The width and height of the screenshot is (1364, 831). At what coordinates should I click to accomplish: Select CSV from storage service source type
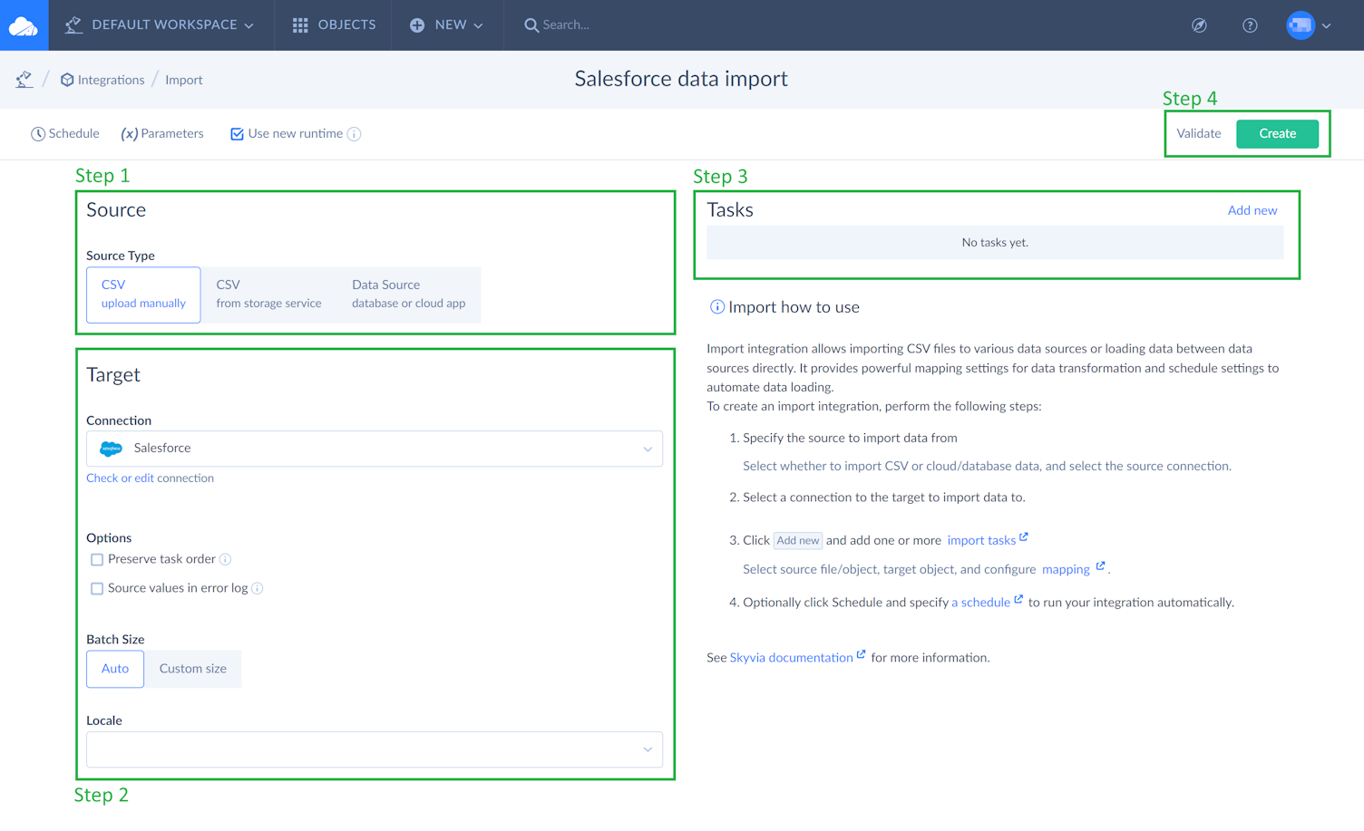[x=268, y=295]
